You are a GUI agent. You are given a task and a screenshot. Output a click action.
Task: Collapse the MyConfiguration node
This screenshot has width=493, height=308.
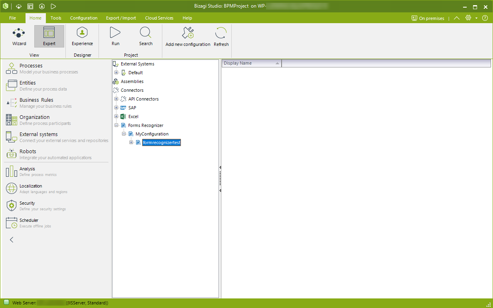[124, 134]
